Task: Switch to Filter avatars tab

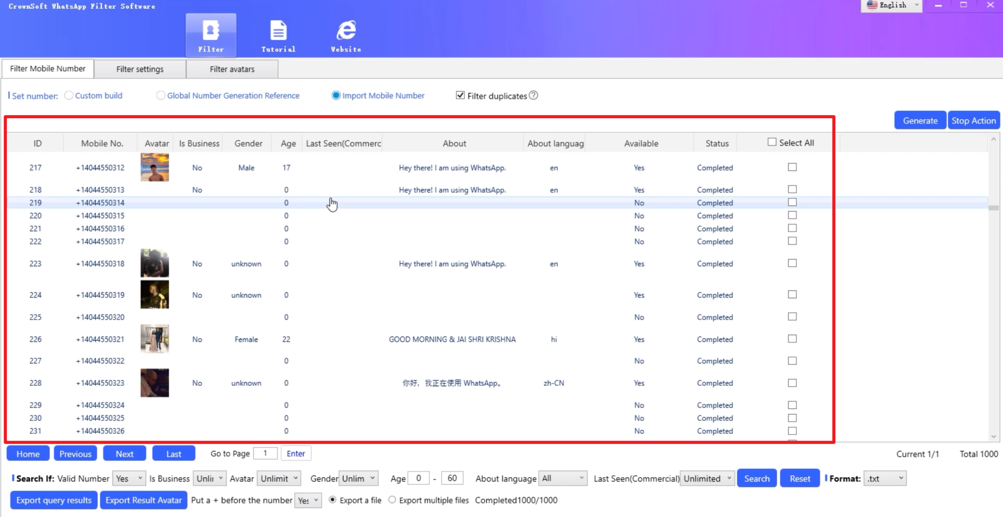Action: tap(232, 69)
